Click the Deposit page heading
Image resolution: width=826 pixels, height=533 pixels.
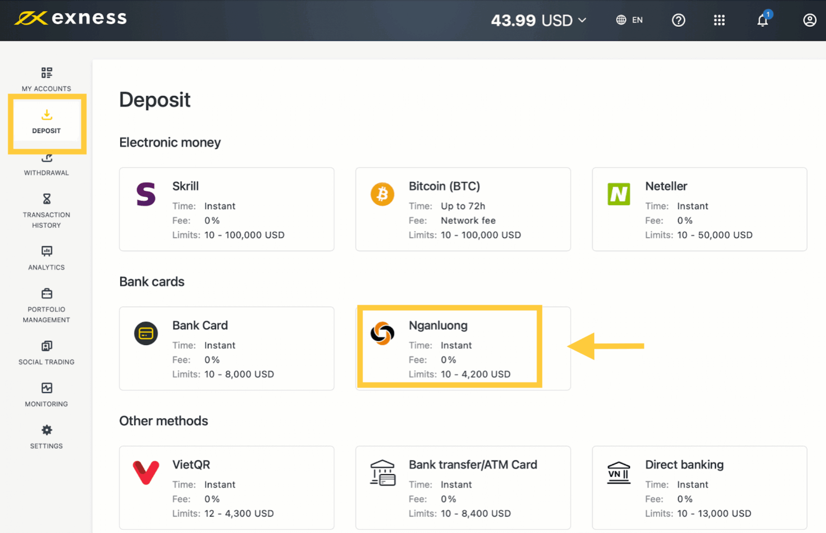tap(155, 100)
